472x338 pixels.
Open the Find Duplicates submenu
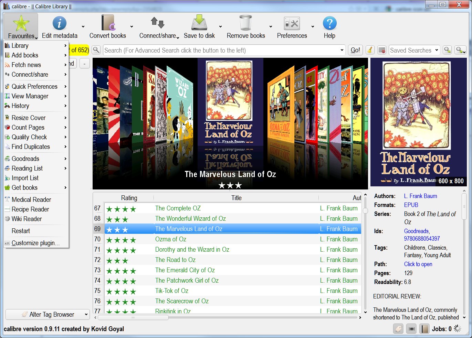point(36,146)
